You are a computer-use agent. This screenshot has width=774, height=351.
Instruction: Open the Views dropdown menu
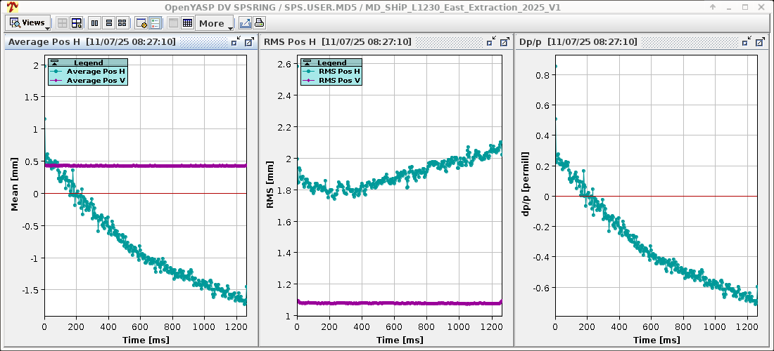pos(27,22)
